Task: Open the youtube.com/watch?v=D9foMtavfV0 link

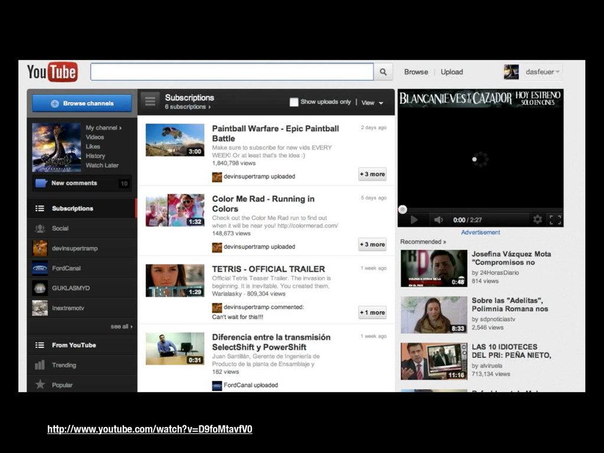Action: click(x=150, y=429)
